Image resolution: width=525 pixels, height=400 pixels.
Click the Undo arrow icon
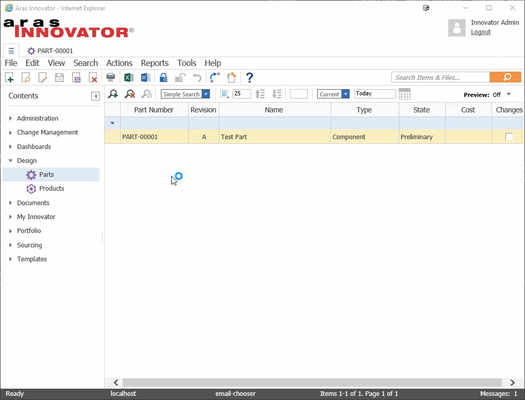coord(197,78)
